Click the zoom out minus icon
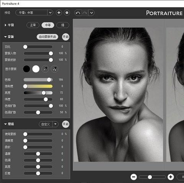Viewport: 184px width, 183px height. (x=134, y=177)
